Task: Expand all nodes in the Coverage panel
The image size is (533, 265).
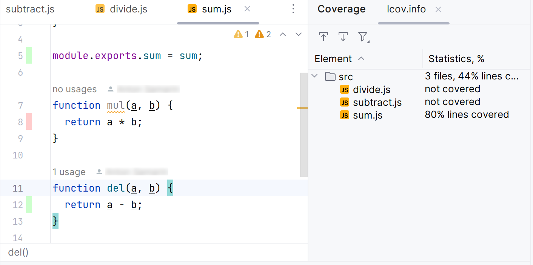Action: coord(343,37)
